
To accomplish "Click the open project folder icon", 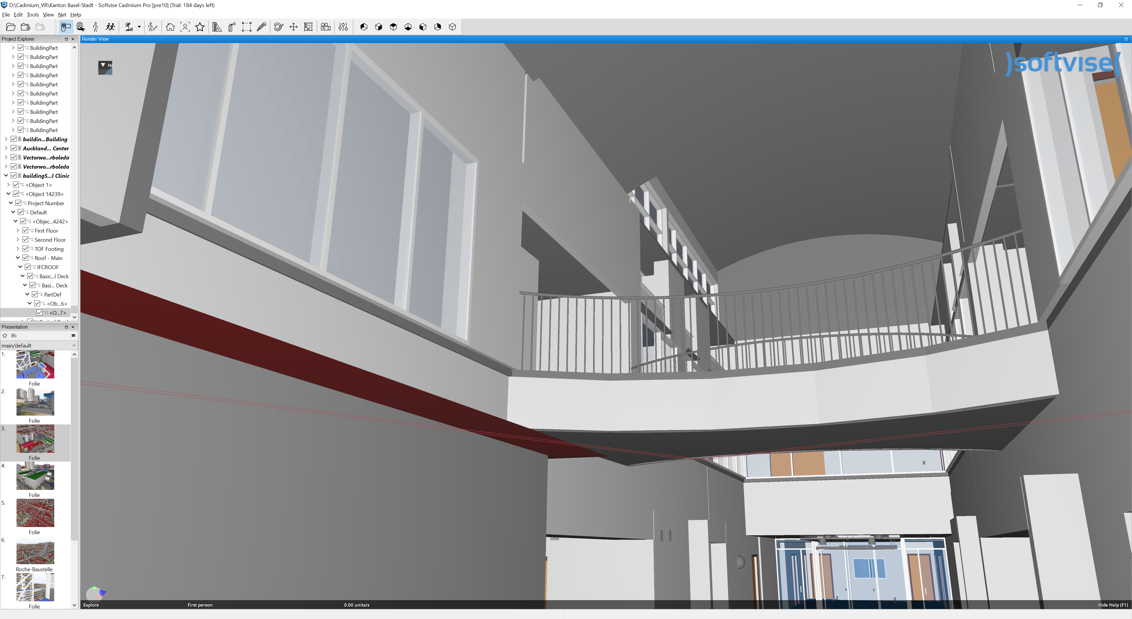I will coord(11,27).
